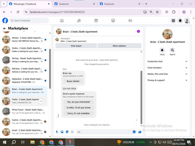The height and width of the screenshot is (146, 195).
Task: Open conversation information purple icon
Action: 138,32
